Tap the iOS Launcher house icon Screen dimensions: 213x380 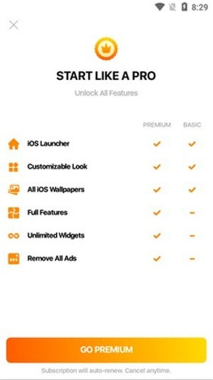pos(14,144)
